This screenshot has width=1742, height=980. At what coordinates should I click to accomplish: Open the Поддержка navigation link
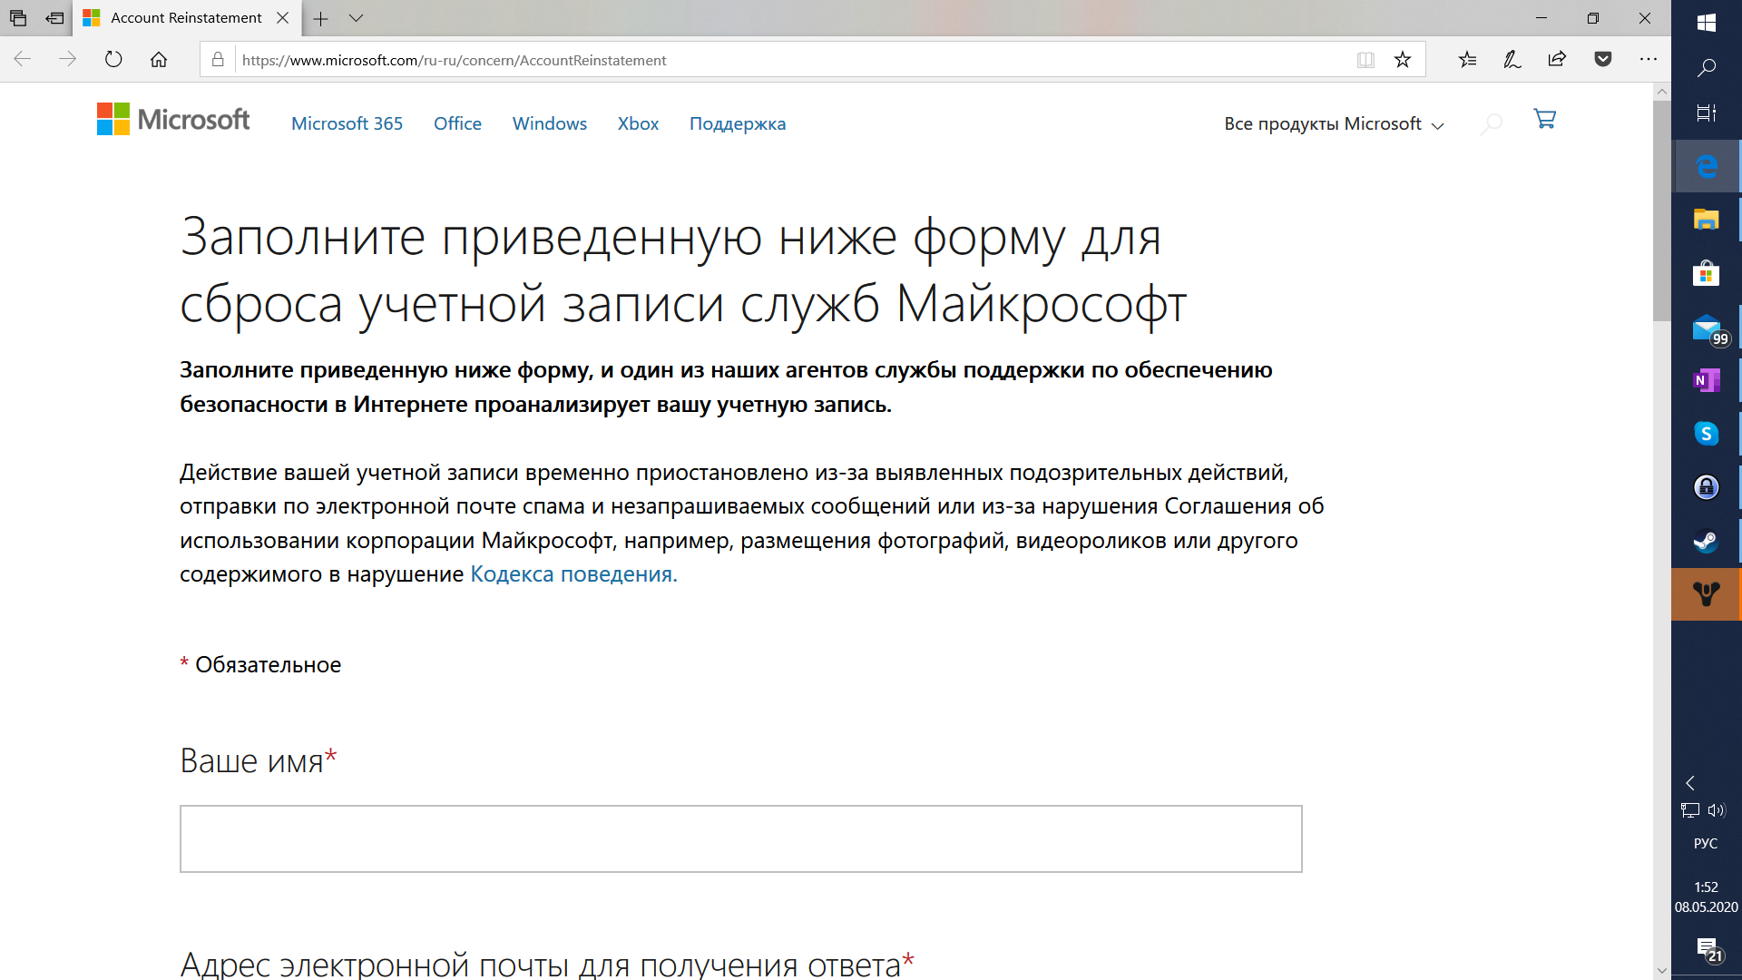[738, 123]
